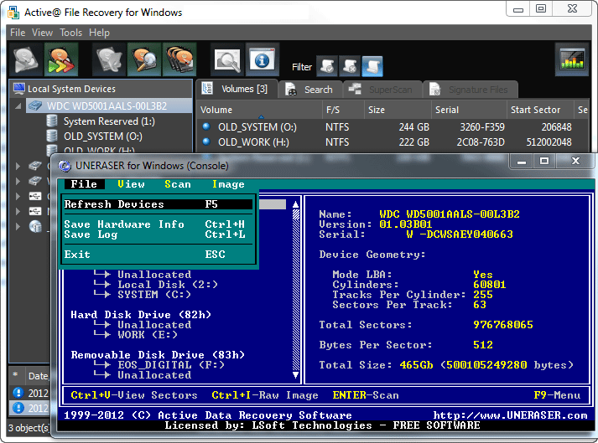Select EOS_DIGITAL (F:) in console list
Viewport: 598px width, 443px height.
171,365
